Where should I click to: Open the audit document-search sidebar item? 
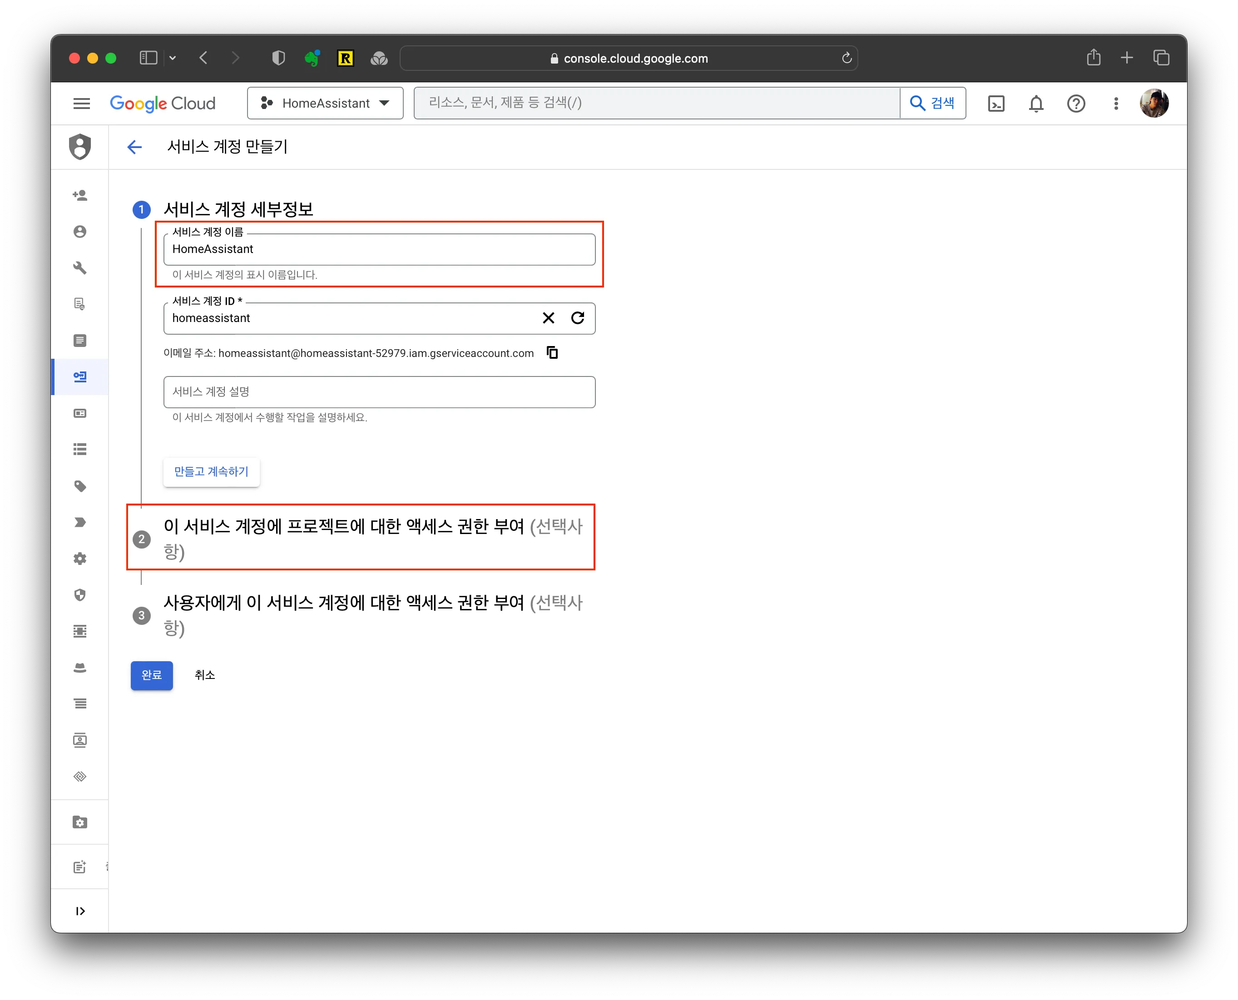(80, 304)
